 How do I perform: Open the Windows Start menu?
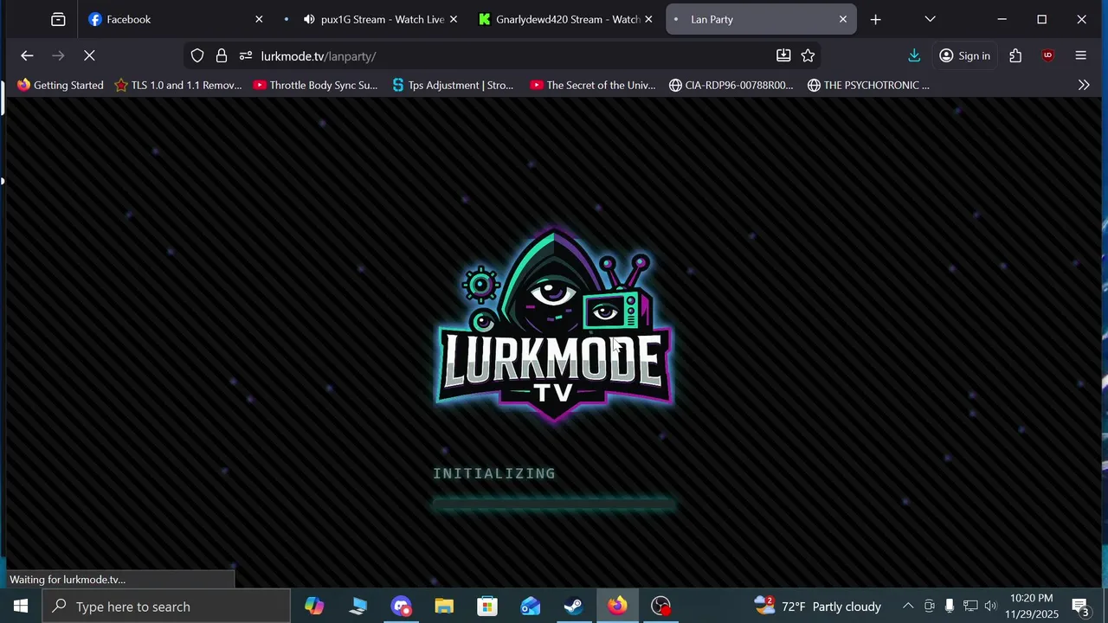click(21, 606)
